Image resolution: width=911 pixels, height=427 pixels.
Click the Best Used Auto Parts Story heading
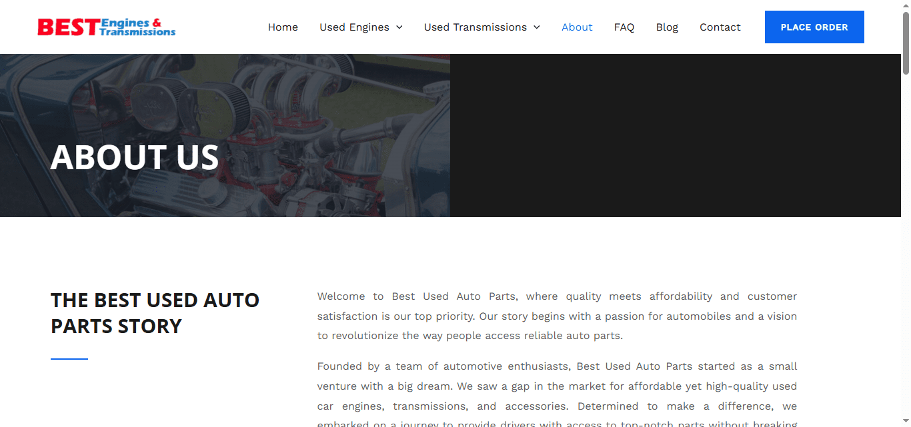[x=155, y=313]
